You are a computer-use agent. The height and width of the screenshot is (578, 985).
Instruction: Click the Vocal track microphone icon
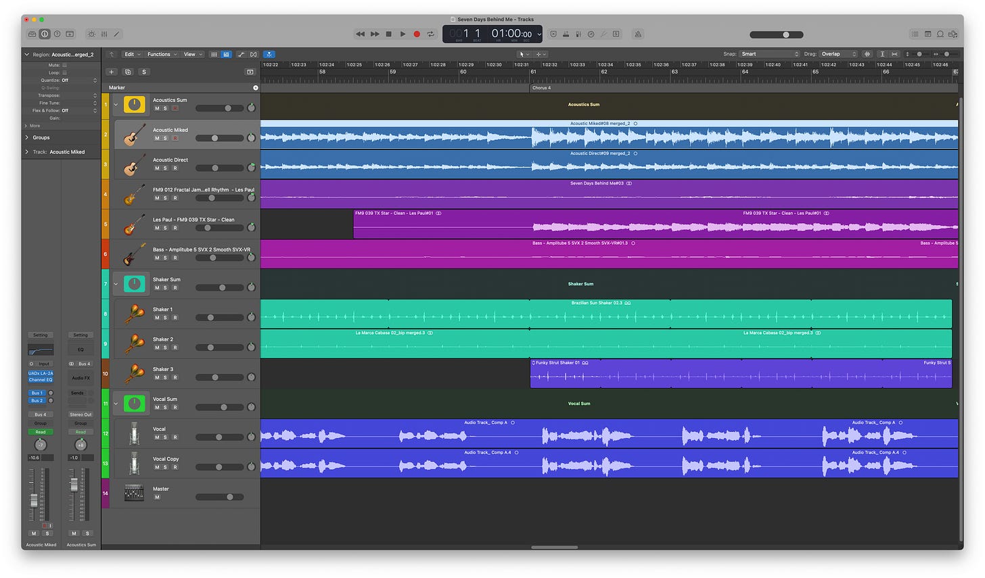coord(135,433)
